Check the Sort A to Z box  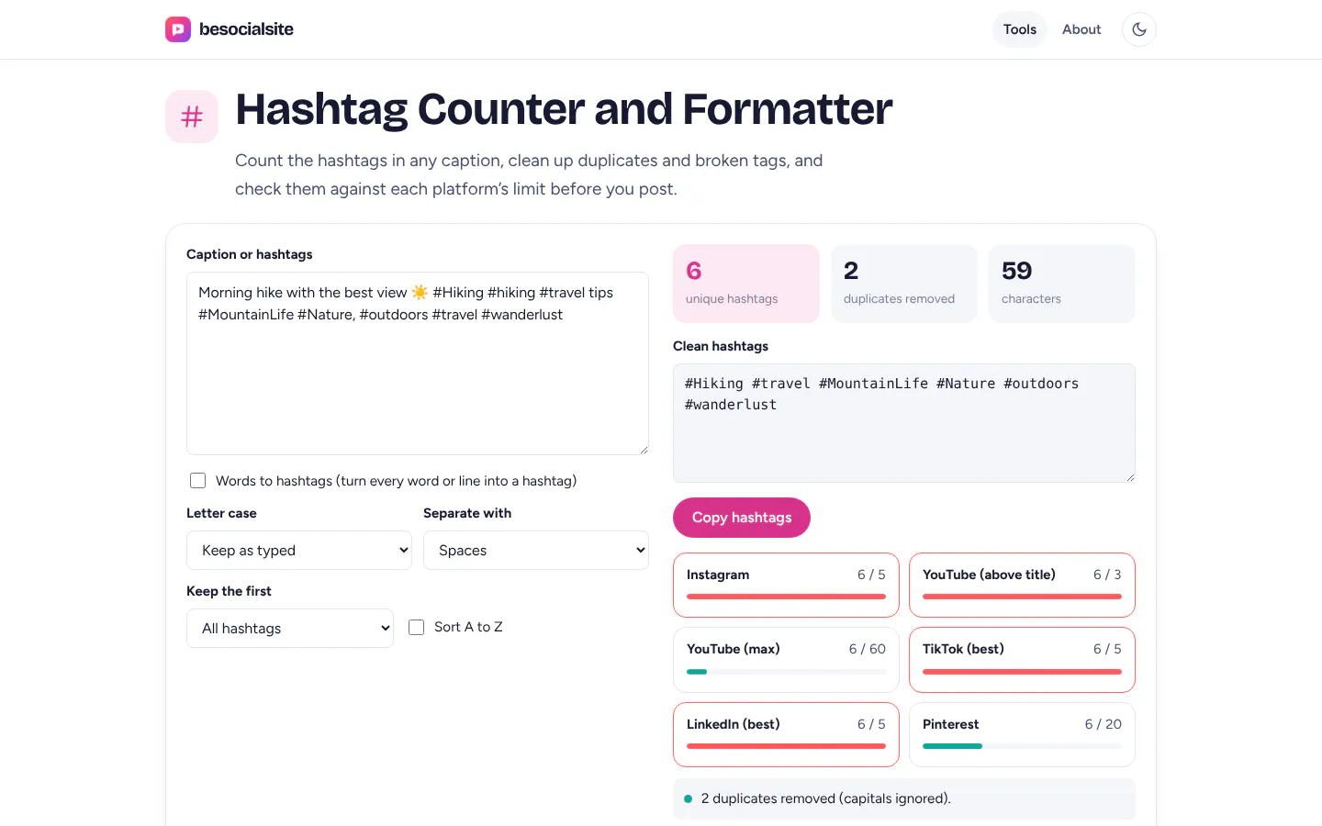click(416, 627)
